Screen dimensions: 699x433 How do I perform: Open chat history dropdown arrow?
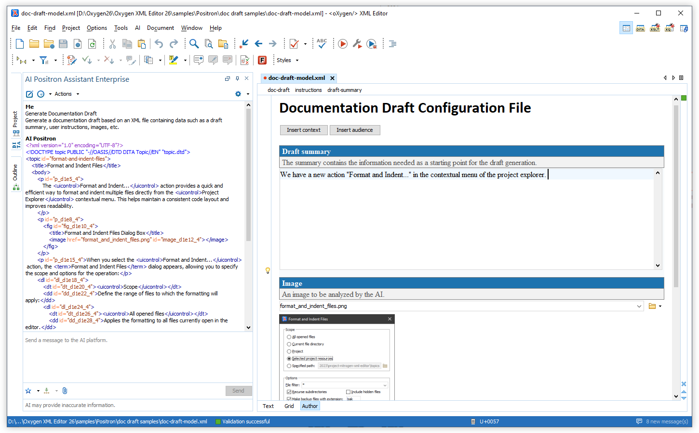(x=50, y=94)
